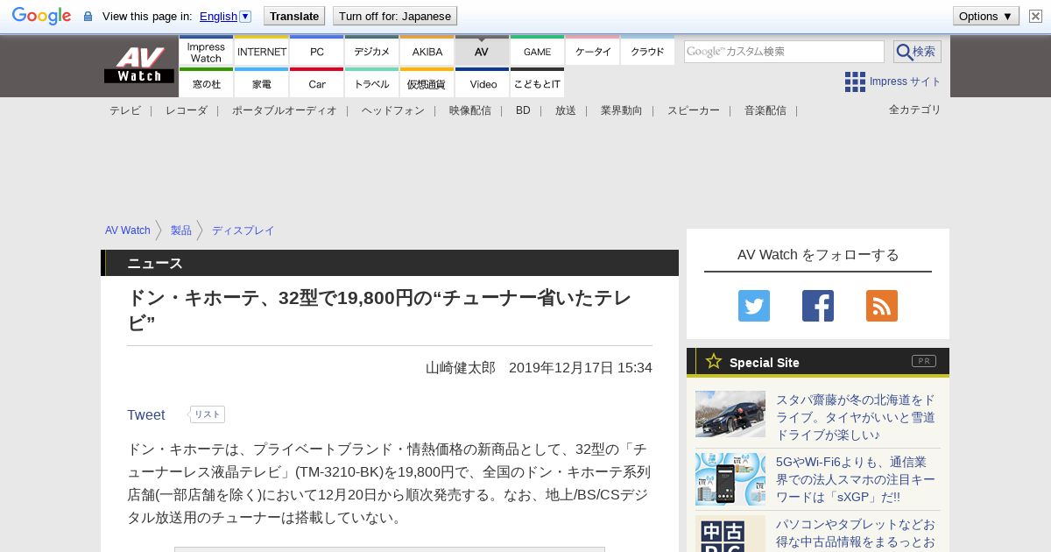This screenshot has width=1051, height=552.
Task: Close the Google Translate bar
Action: coord(1035,17)
